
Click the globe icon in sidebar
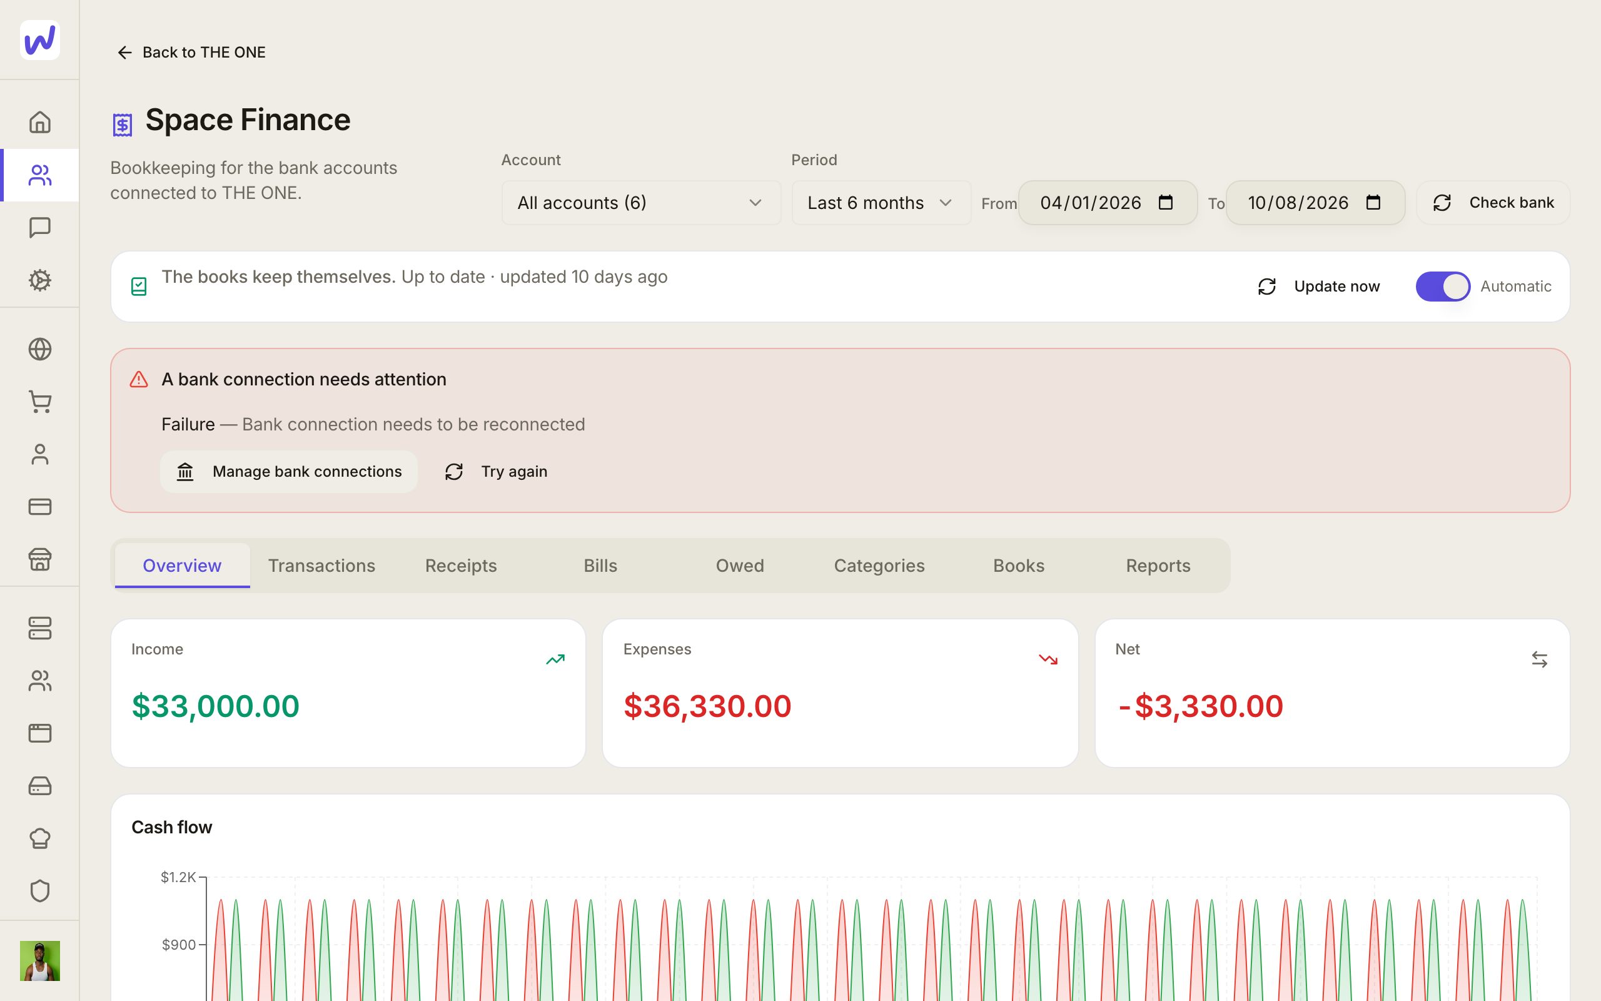pyautogui.click(x=39, y=349)
